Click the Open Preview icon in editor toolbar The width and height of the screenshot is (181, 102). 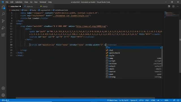click(169, 6)
